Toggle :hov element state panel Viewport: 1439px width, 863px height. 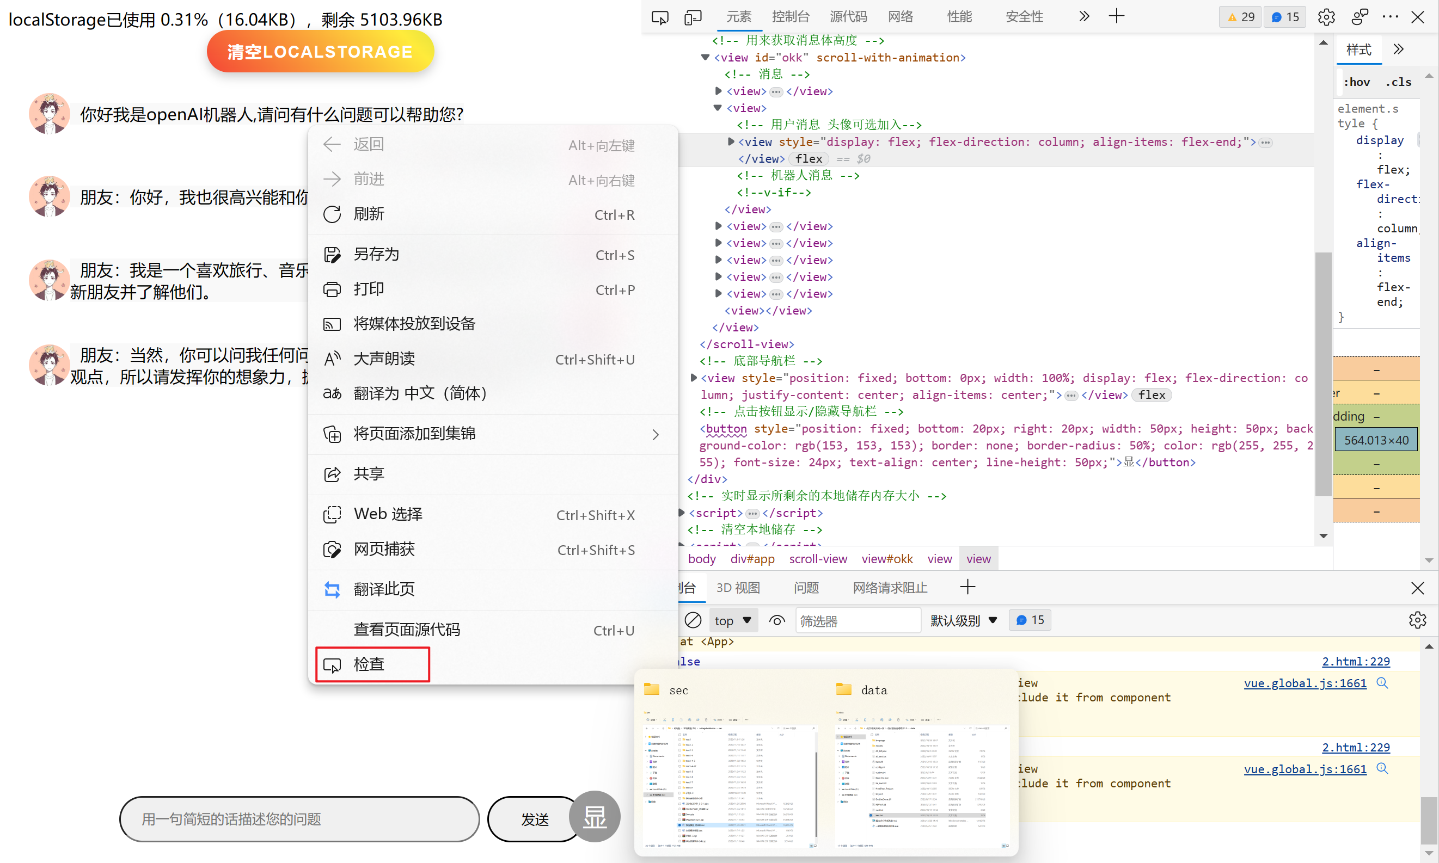[x=1356, y=82]
